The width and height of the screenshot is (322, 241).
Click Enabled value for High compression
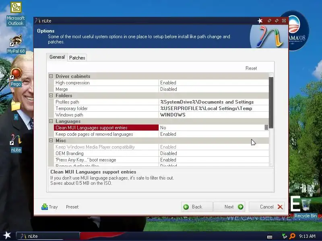tap(214, 83)
